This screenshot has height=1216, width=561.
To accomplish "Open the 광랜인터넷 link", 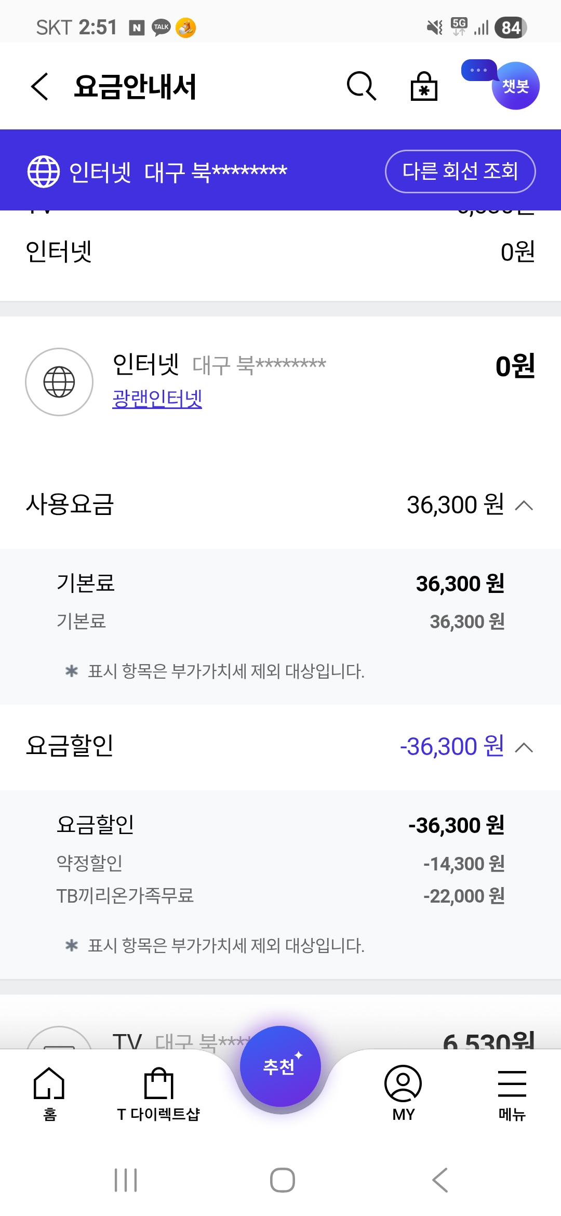I will coord(157,399).
